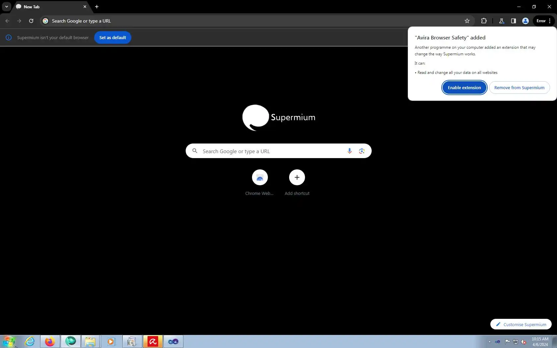Image resolution: width=557 pixels, height=348 pixels.
Task: Show hidden system tray icons
Action: 489,342
